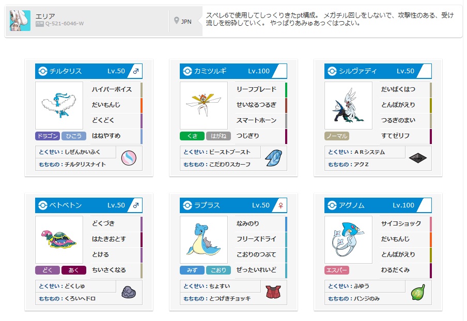The image size is (467, 321).
Task: Click the アクZ crystal item icon
Action: tap(417, 158)
